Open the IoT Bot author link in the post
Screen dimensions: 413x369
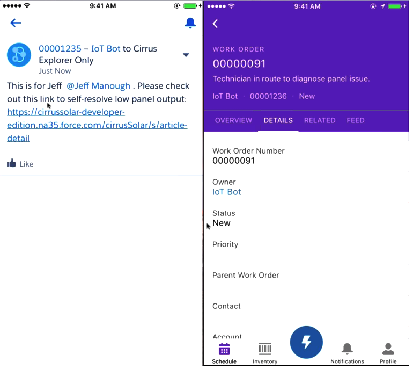106,48
